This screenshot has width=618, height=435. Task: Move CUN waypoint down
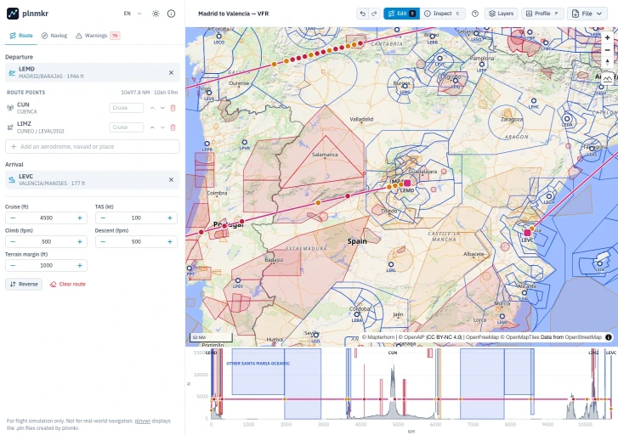coord(162,108)
